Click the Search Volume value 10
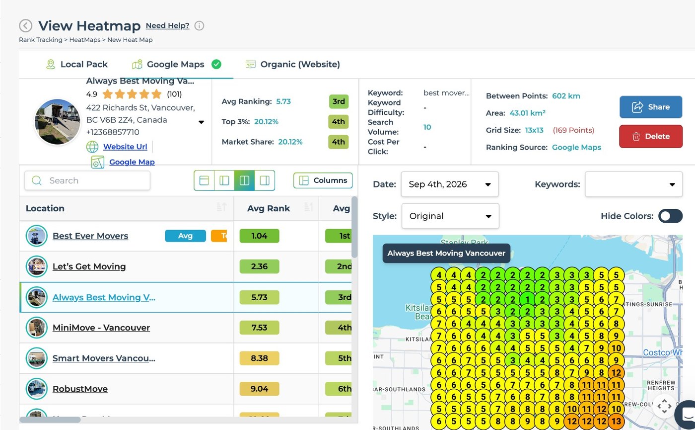The width and height of the screenshot is (695, 430). (x=427, y=127)
